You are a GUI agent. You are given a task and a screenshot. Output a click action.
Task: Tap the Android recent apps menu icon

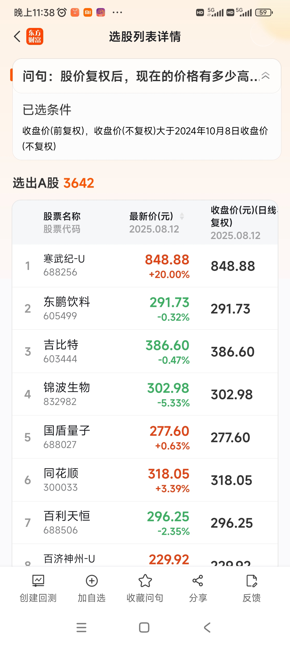point(81,628)
